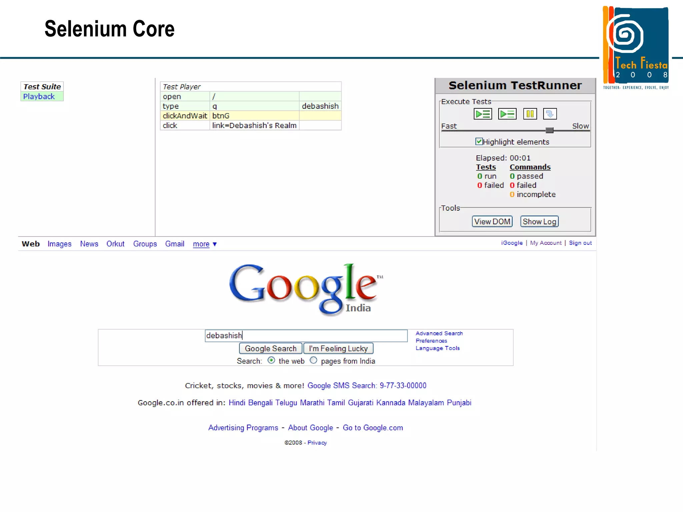Open the Gmail tab link
The width and height of the screenshot is (683, 512).
[174, 244]
